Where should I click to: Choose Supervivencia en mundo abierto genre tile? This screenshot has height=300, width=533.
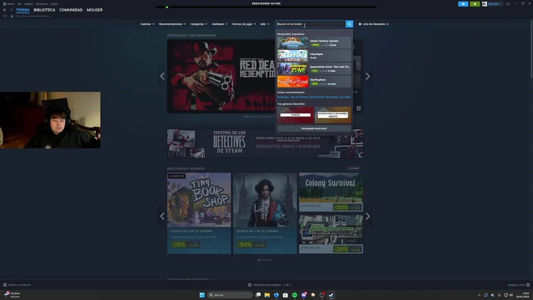point(333,115)
